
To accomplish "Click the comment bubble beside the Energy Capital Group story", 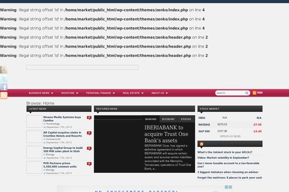I will (x=89, y=148).
